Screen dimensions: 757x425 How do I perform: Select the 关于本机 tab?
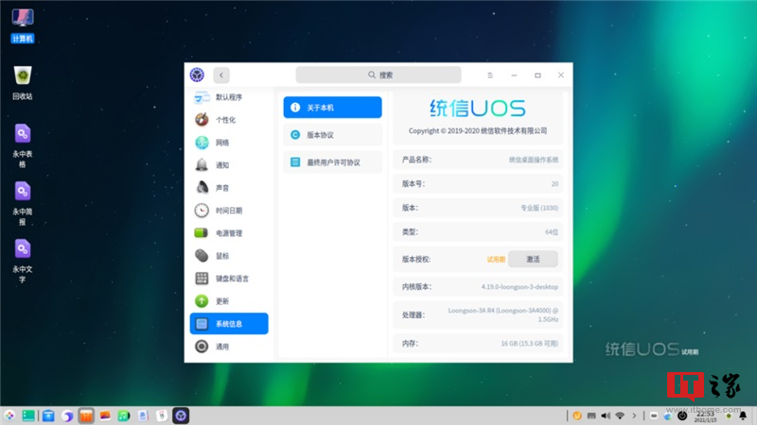[333, 108]
